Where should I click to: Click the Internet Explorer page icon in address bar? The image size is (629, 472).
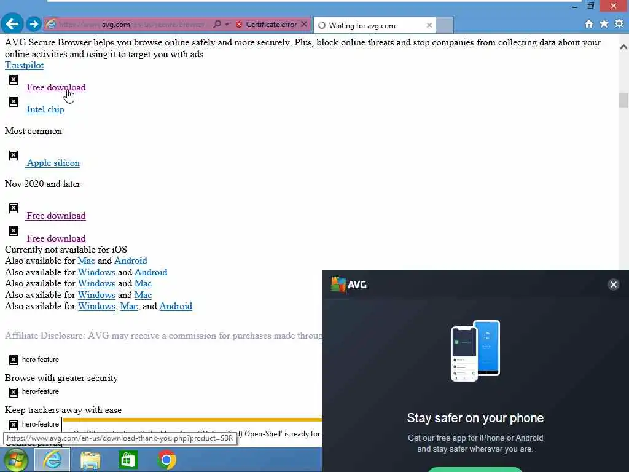[50, 25]
